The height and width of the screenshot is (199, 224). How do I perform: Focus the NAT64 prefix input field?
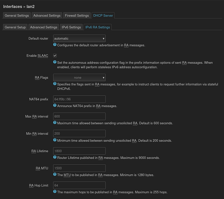point(79,99)
